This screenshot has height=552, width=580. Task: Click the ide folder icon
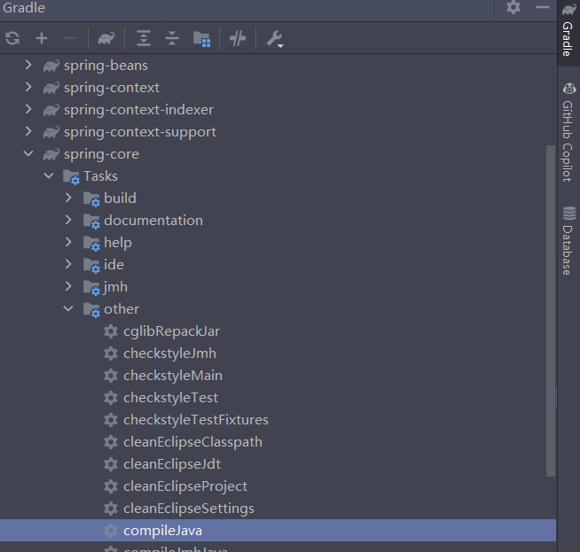point(91,266)
